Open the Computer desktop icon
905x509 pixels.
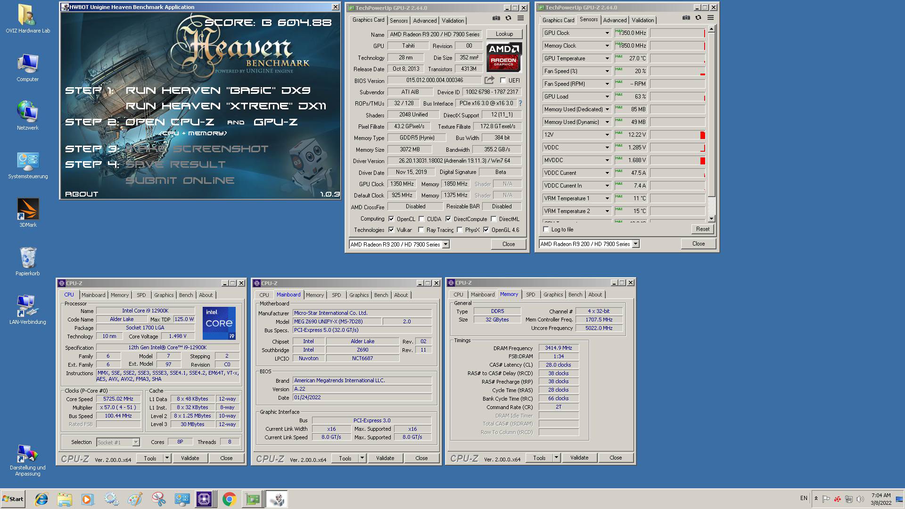pyautogui.click(x=28, y=67)
